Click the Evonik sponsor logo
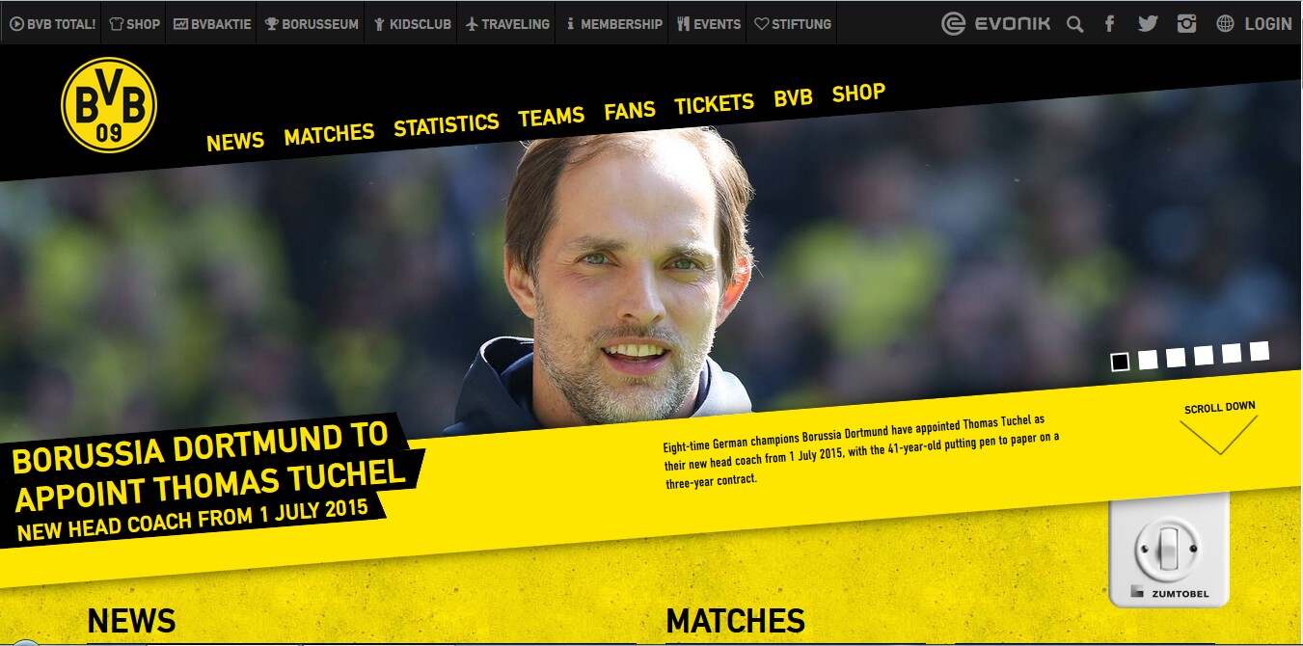 pyautogui.click(x=995, y=24)
